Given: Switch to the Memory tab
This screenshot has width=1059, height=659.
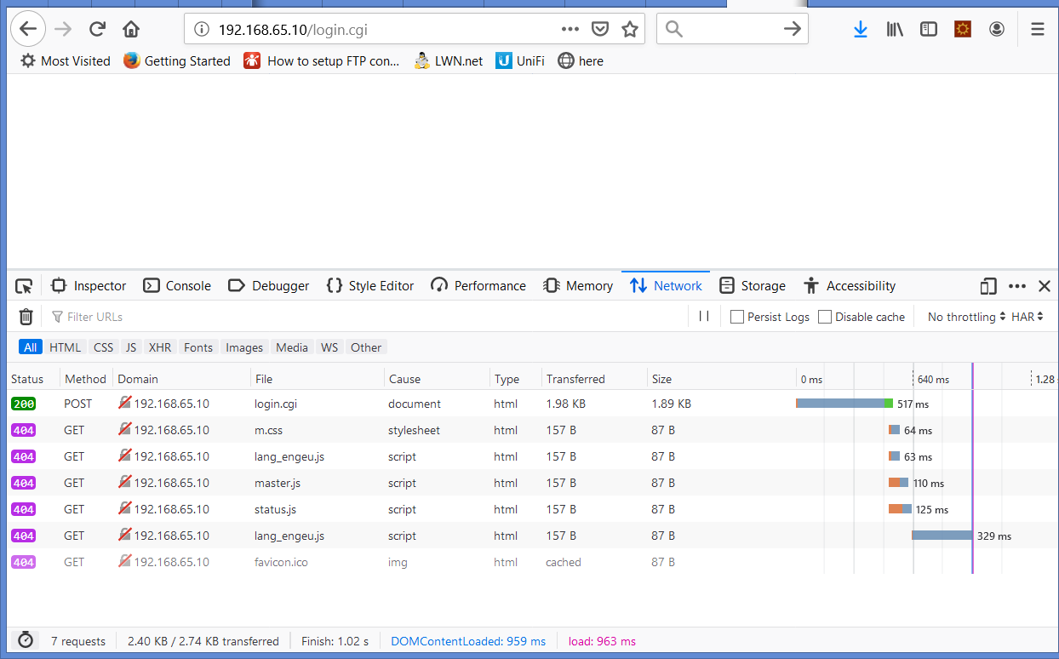Looking at the screenshot, I should 578,286.
